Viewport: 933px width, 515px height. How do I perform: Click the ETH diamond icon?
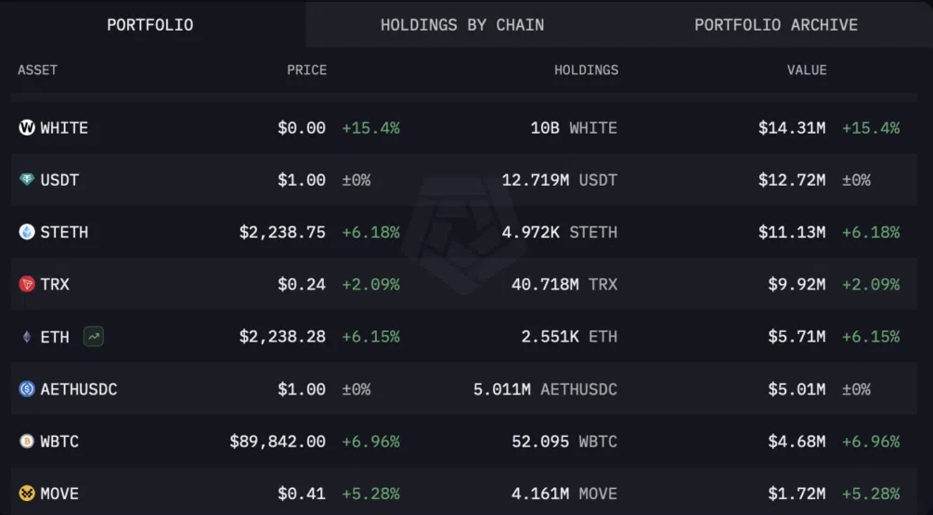tap(27, 337)
